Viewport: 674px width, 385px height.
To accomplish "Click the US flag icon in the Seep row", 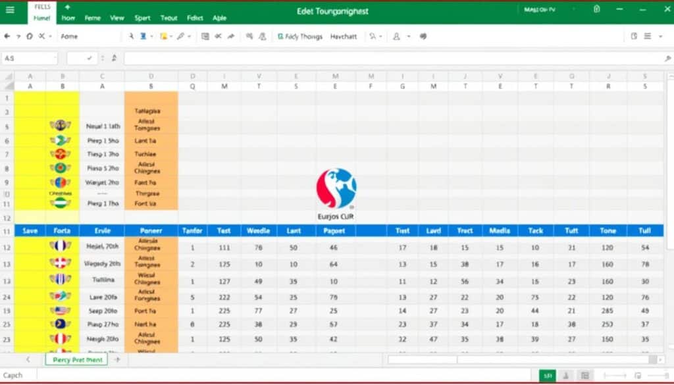I will pyautogui.click(x=61, y=310).
